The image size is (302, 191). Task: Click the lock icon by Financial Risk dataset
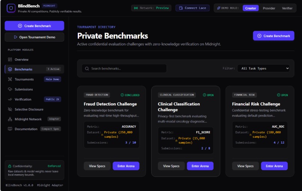coord(250,135)
